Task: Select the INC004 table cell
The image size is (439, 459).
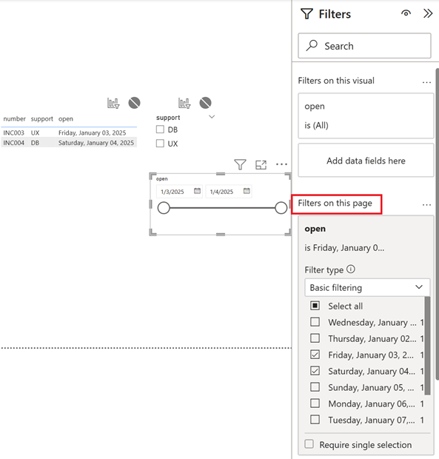Action: tap(13, 143)
